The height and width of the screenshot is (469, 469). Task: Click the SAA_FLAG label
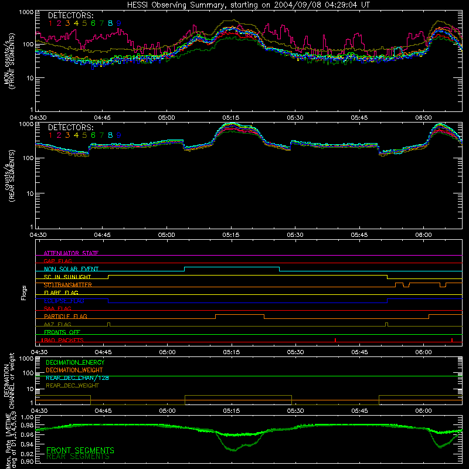tap(57, 308)
